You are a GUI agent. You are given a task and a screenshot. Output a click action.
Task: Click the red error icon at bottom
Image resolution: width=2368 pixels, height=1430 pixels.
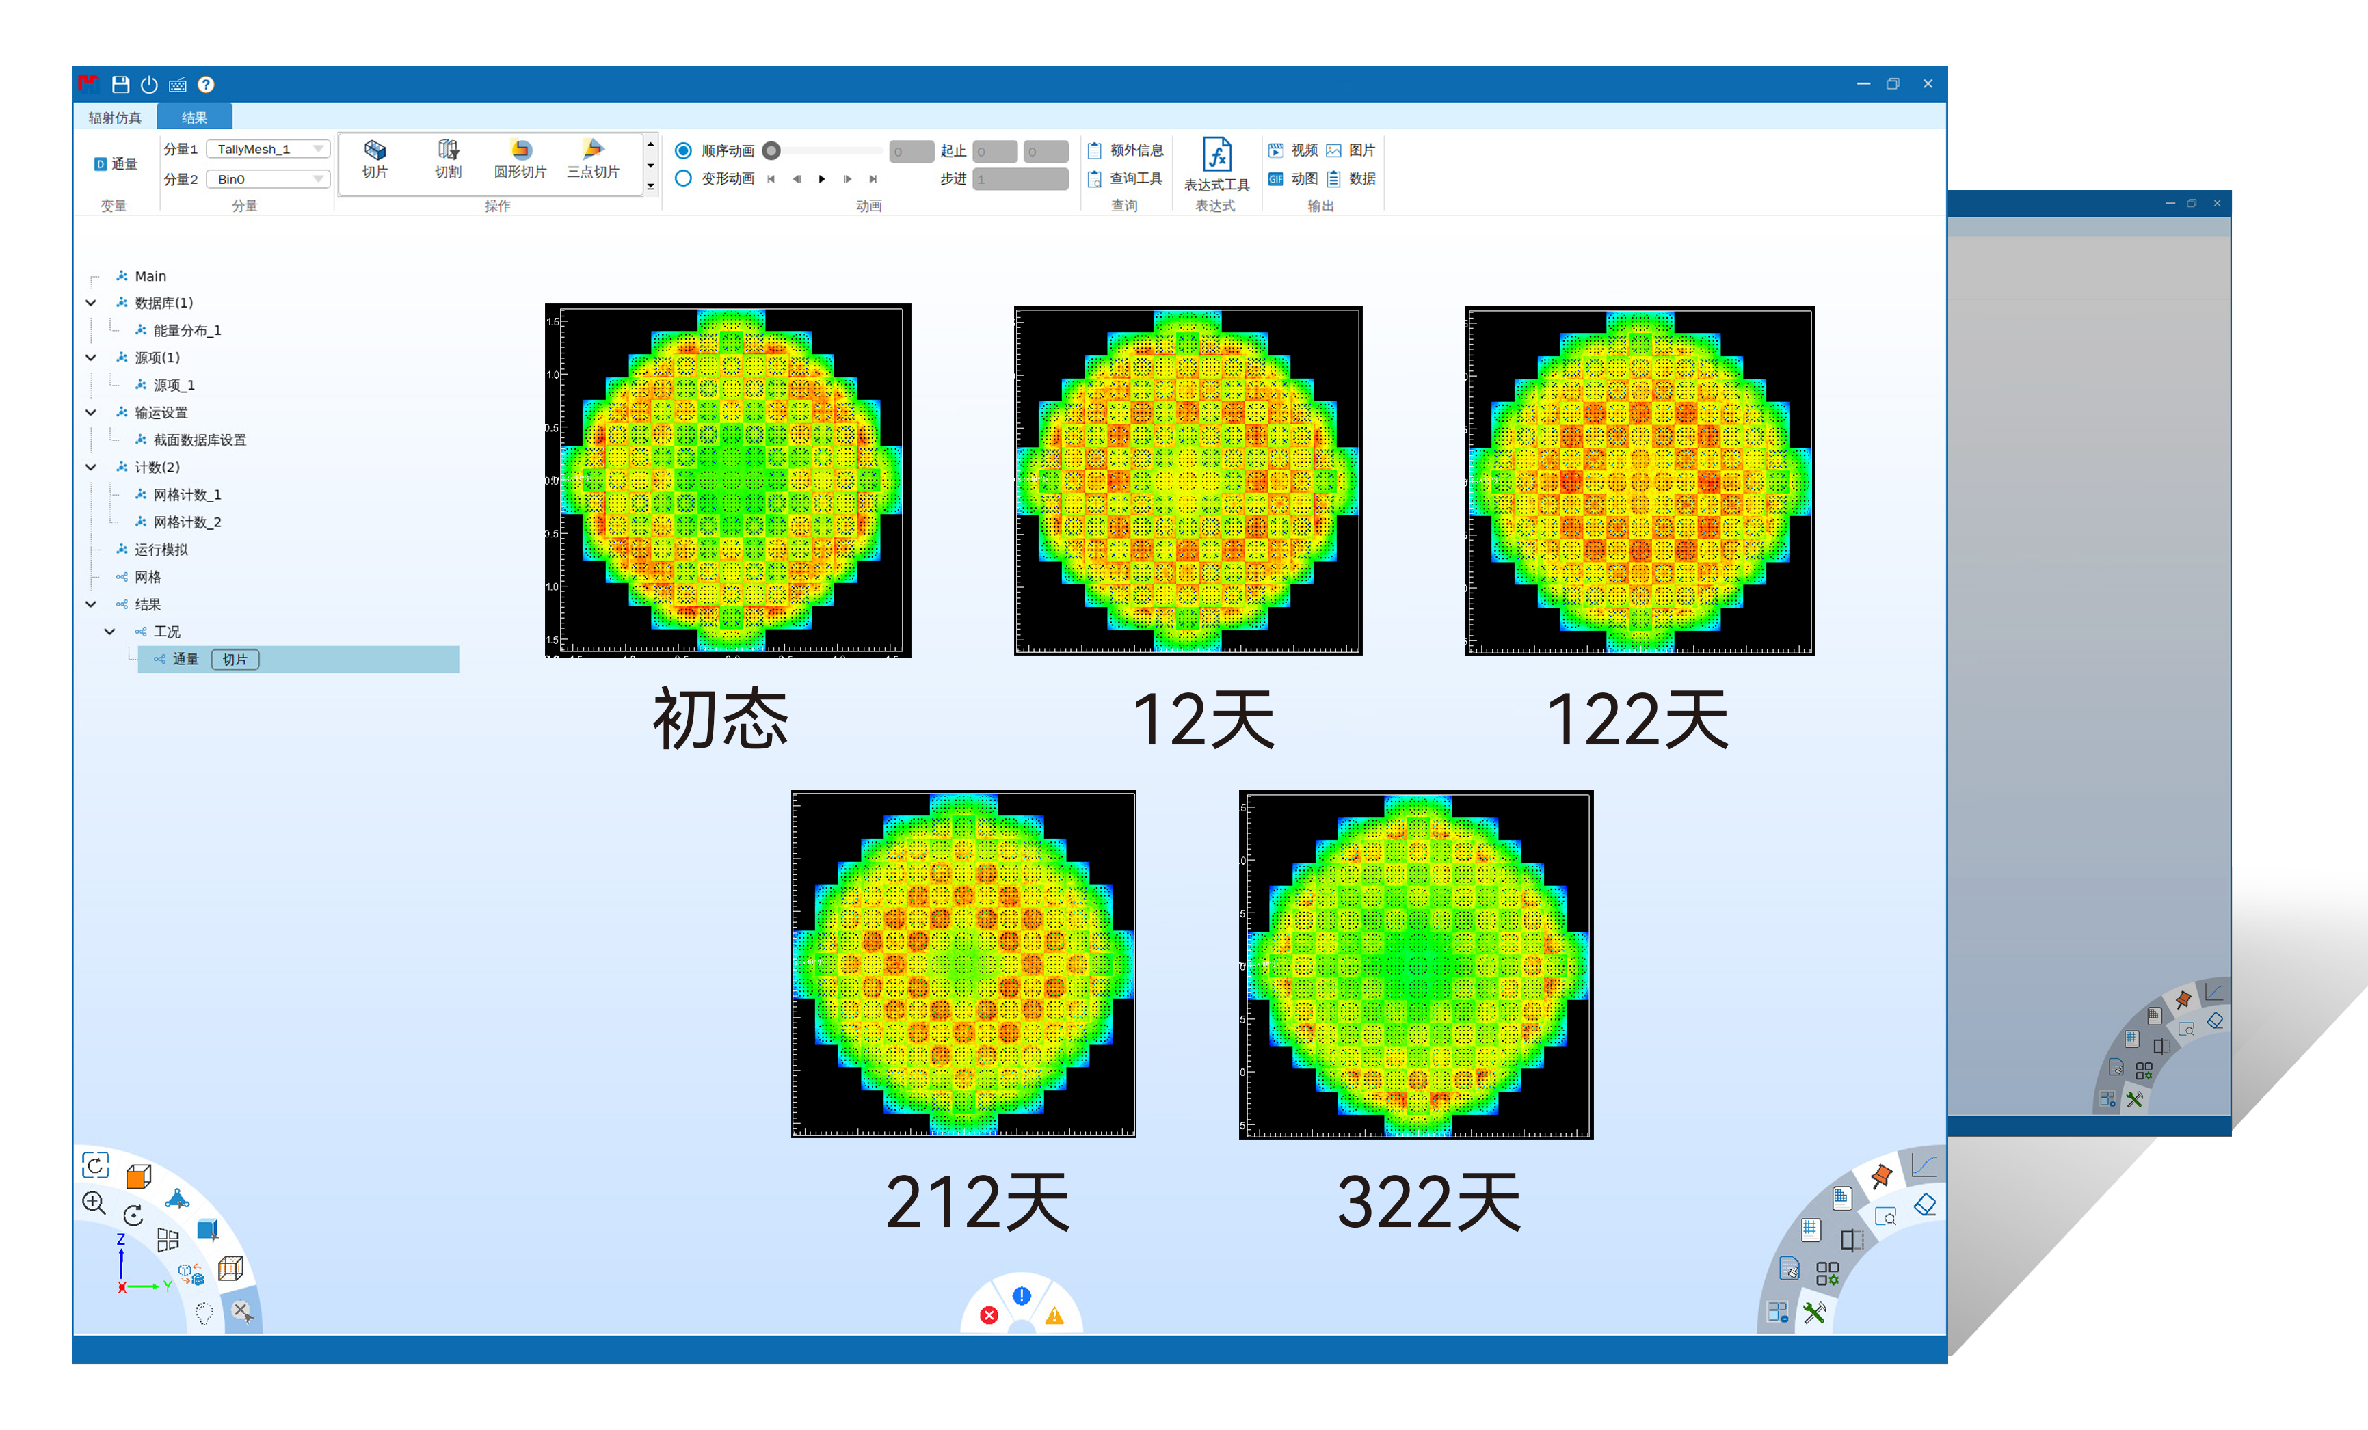(x=989, y=1314)
